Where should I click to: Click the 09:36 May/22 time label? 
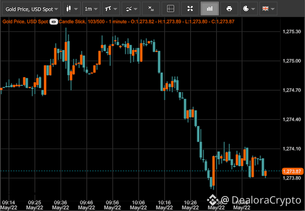pos(60,205)
